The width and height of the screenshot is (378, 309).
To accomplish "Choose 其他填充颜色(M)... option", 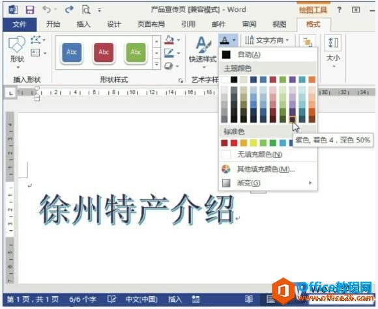I will (268, 169).
